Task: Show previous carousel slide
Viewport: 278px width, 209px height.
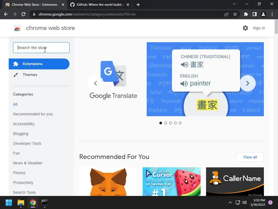Action: tap(96, 83)
